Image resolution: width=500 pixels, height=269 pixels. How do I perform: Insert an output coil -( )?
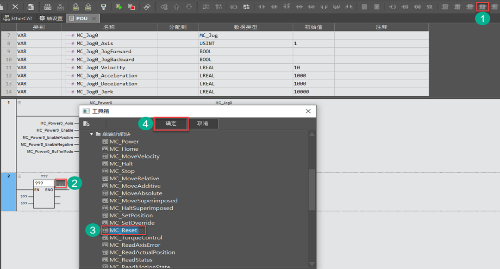pyautogui.click(x=392, y=6)
